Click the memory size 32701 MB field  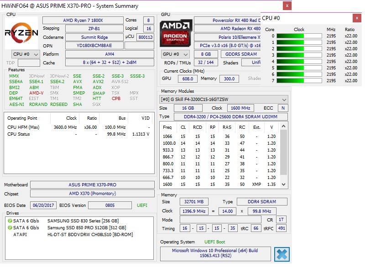(194, 202)
